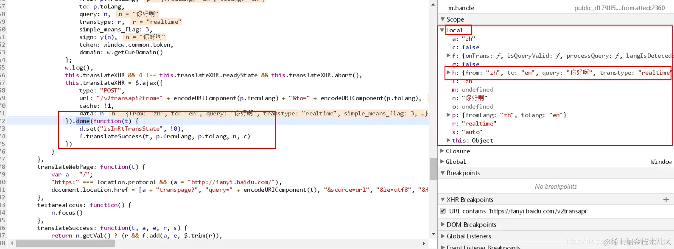Click the 'cache: !1' code line
674x249 pixels.
coord(96,106)
